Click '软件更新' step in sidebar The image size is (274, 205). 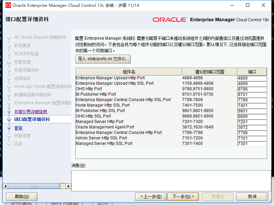[22, 45]
